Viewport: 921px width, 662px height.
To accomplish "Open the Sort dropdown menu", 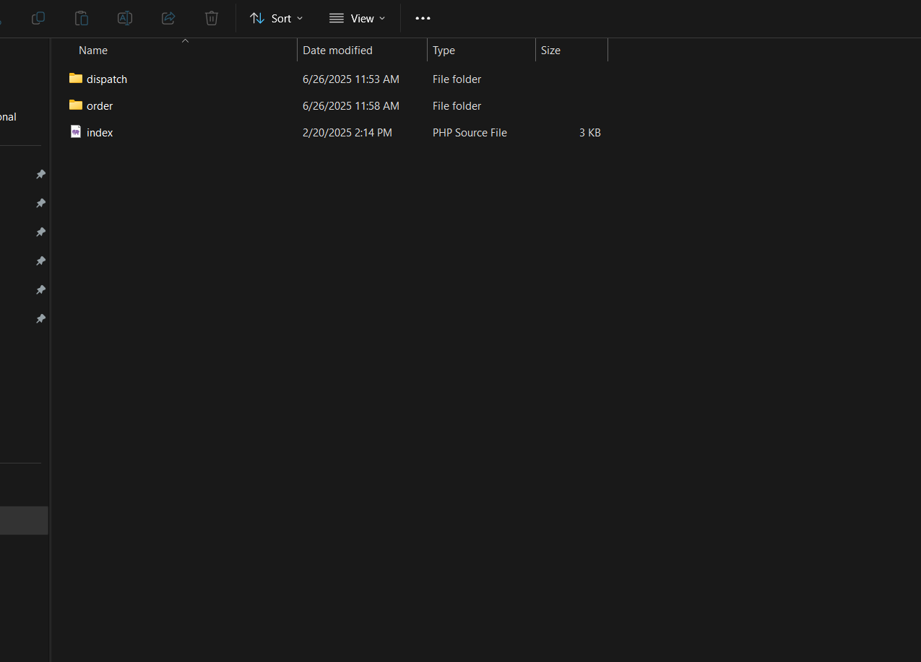I will point(277,18).
